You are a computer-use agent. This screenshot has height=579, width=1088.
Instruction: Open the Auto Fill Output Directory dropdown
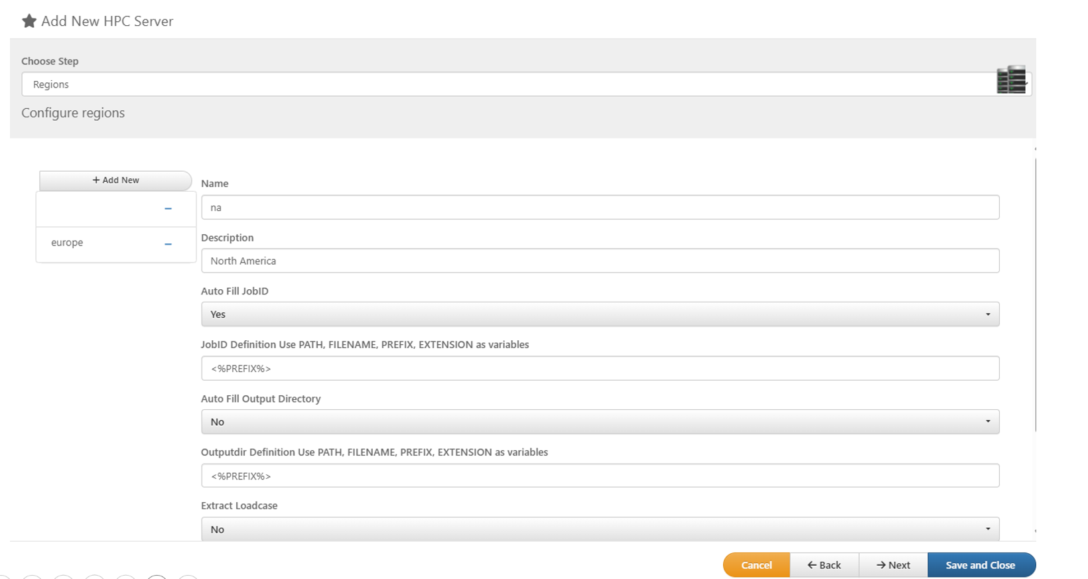pyautogui.click(x=600, y=422)
